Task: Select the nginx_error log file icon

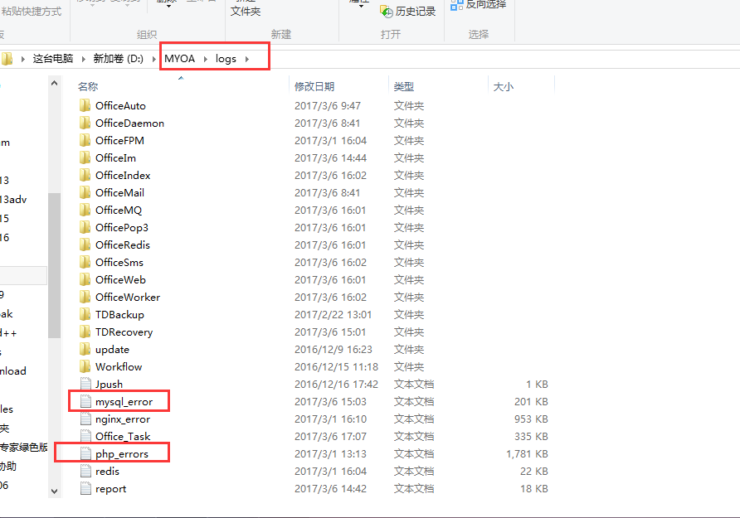Action: click(x=85, y=419)
